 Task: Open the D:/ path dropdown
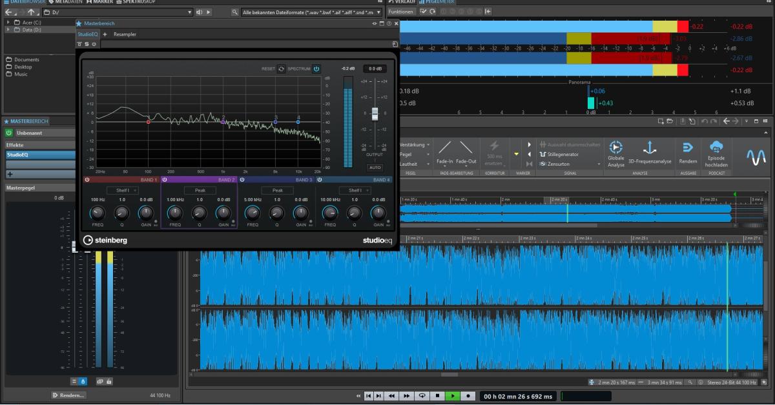189,11
